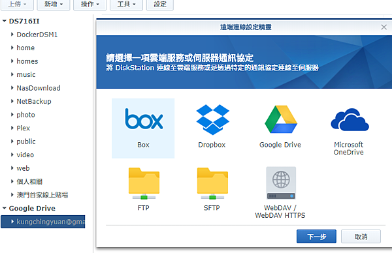Viewport: 392px width, 253px height.
Task: Expand the photo folder arrow
Action: [x=12, y=115]
